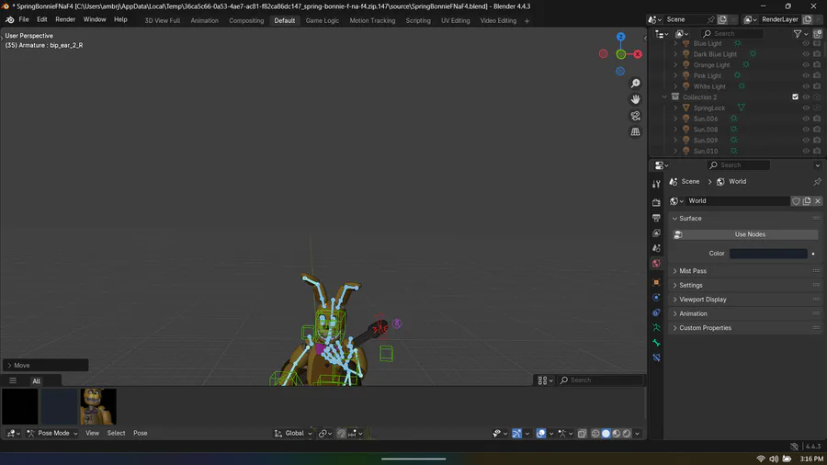
Task: Open the File menu
Action: tap(24, 19)
